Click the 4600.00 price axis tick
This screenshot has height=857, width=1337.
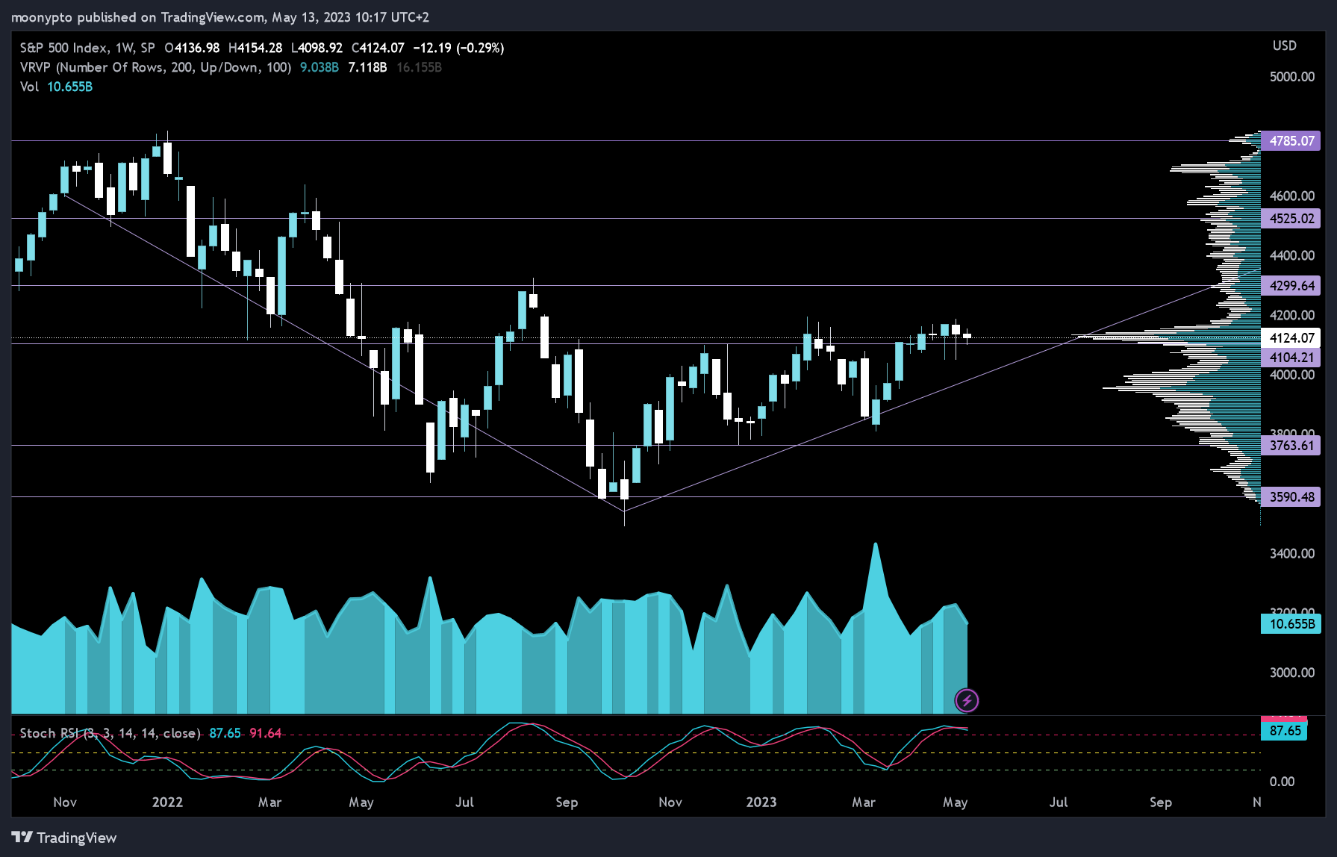(1291, 196)
